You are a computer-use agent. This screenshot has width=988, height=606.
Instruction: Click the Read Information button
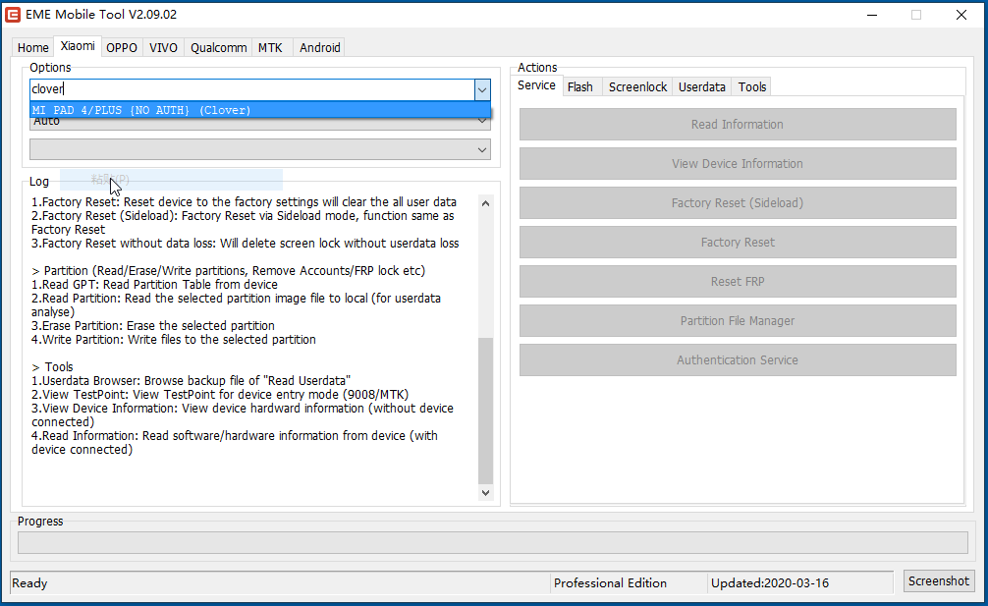(x=738, y=124)
